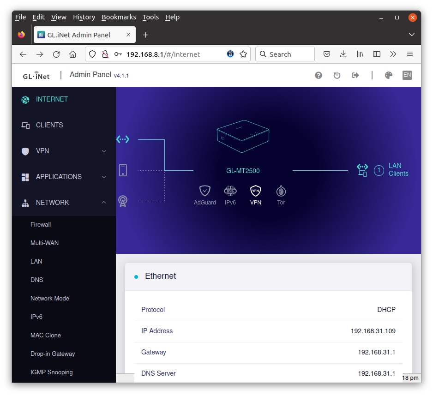Viewport: 433px width, 396px height.
Task: Click the cellular tower icon
Action: [123, 201]
